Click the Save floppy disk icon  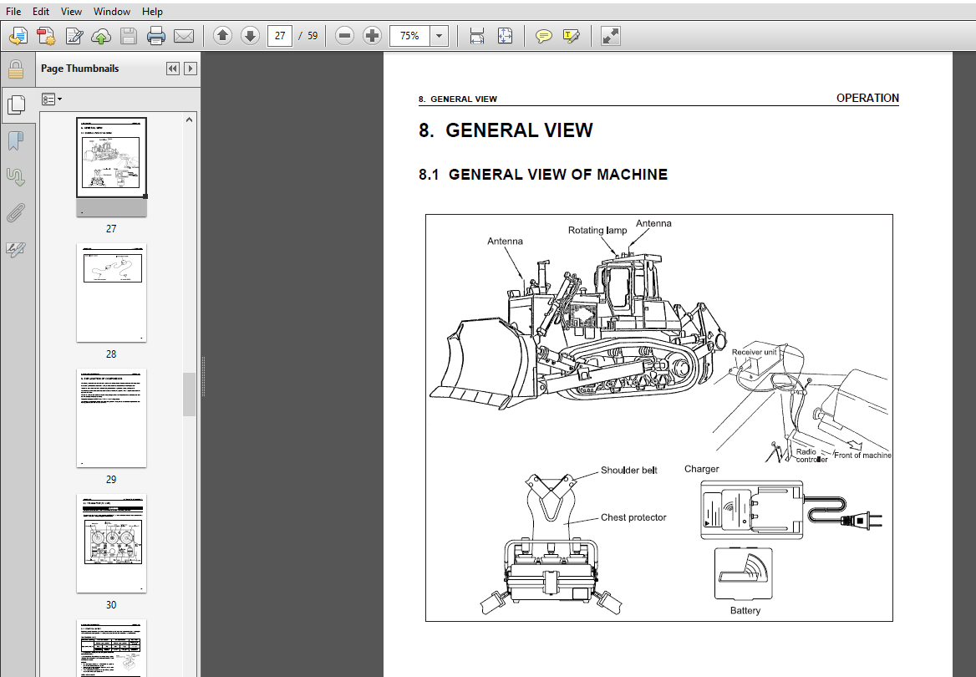[x=128, y=36]
